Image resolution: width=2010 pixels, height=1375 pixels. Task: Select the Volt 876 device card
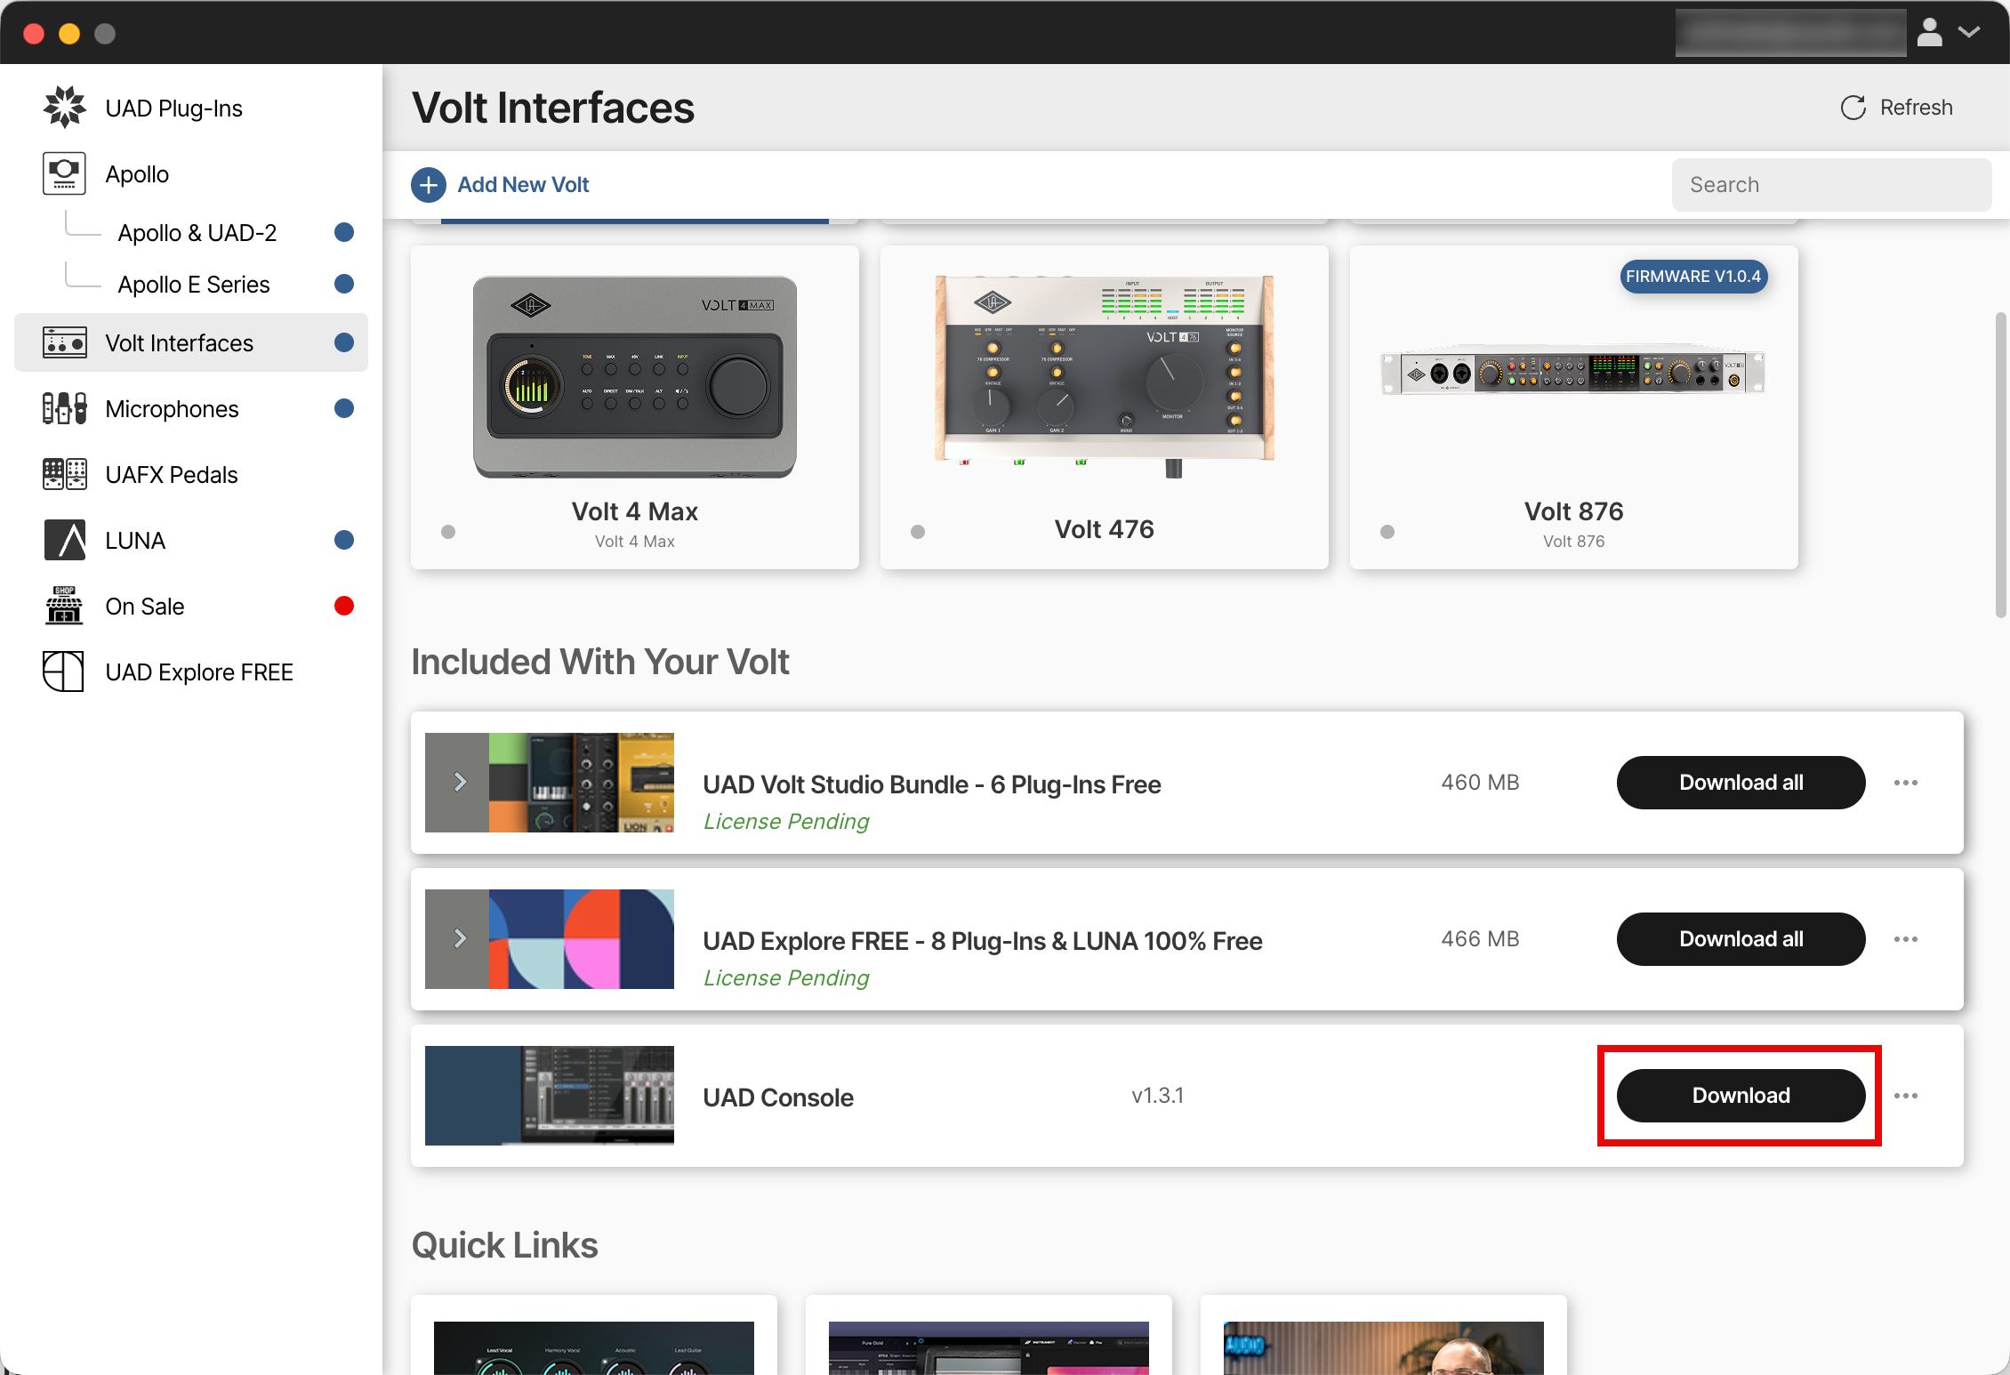[x=1574, y=407]
